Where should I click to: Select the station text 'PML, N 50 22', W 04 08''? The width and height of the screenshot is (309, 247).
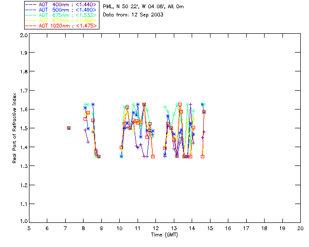[x=143, y=7]
